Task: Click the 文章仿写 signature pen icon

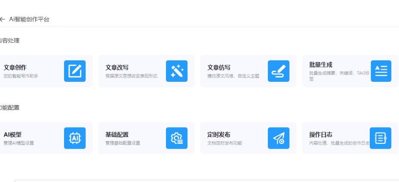Action: (279, 71)
